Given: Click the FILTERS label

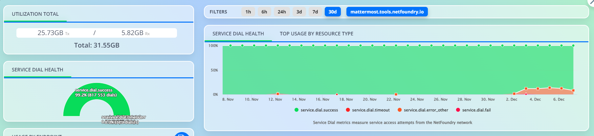Looking at the screenshot, I should click(218, 12).
